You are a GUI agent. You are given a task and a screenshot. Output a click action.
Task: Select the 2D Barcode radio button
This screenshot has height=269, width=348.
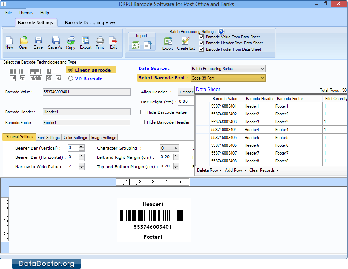click(71, 79)
